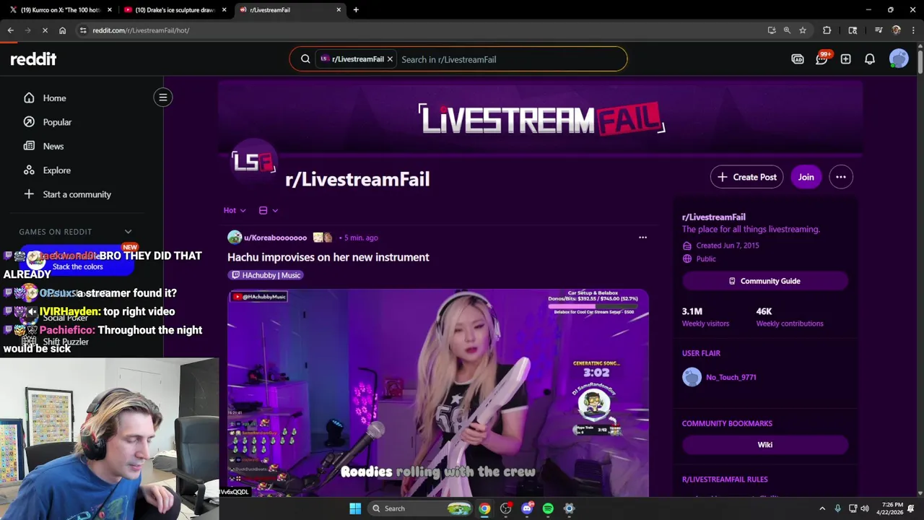Image resolution: width=924 pixels, height=520 pixels.
Task: Switch to the Kurrco on X browser tab
Action: (x=61, y=10)
